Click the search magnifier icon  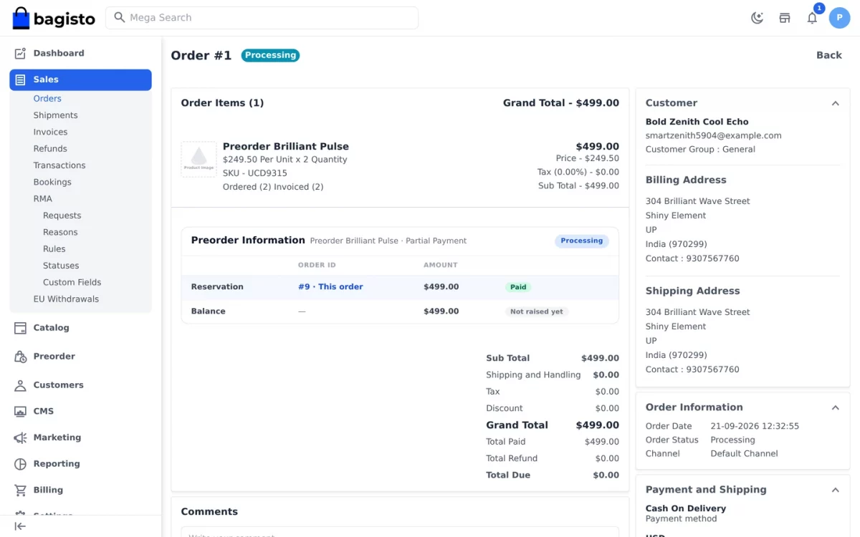120,17
